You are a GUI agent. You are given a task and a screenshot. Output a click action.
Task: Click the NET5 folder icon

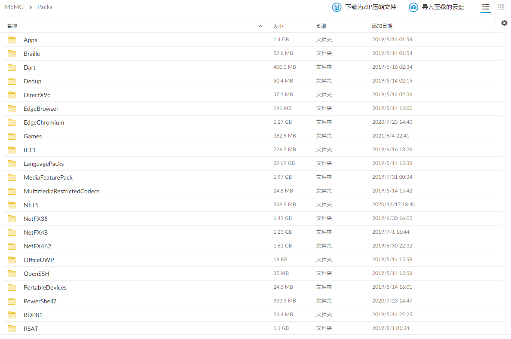point(12,205)
